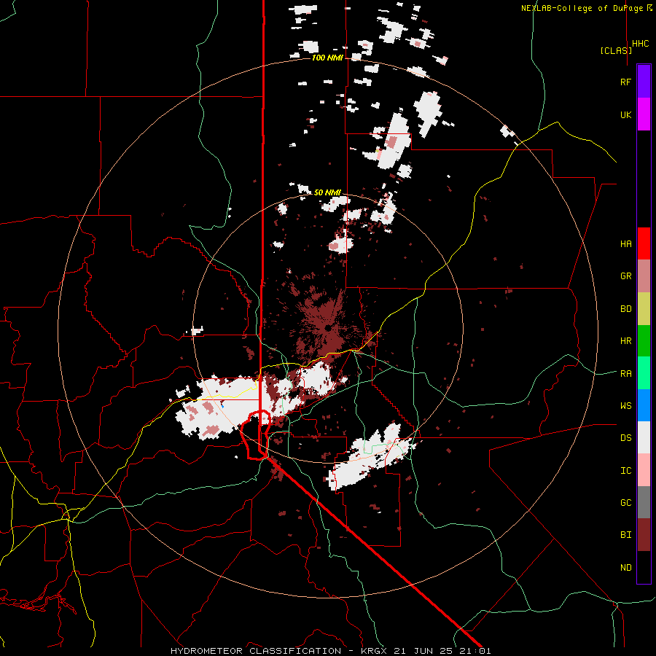The image size is (656, 656).
Task: Click the 'IC' legend label
Action: tap(625, 470)
